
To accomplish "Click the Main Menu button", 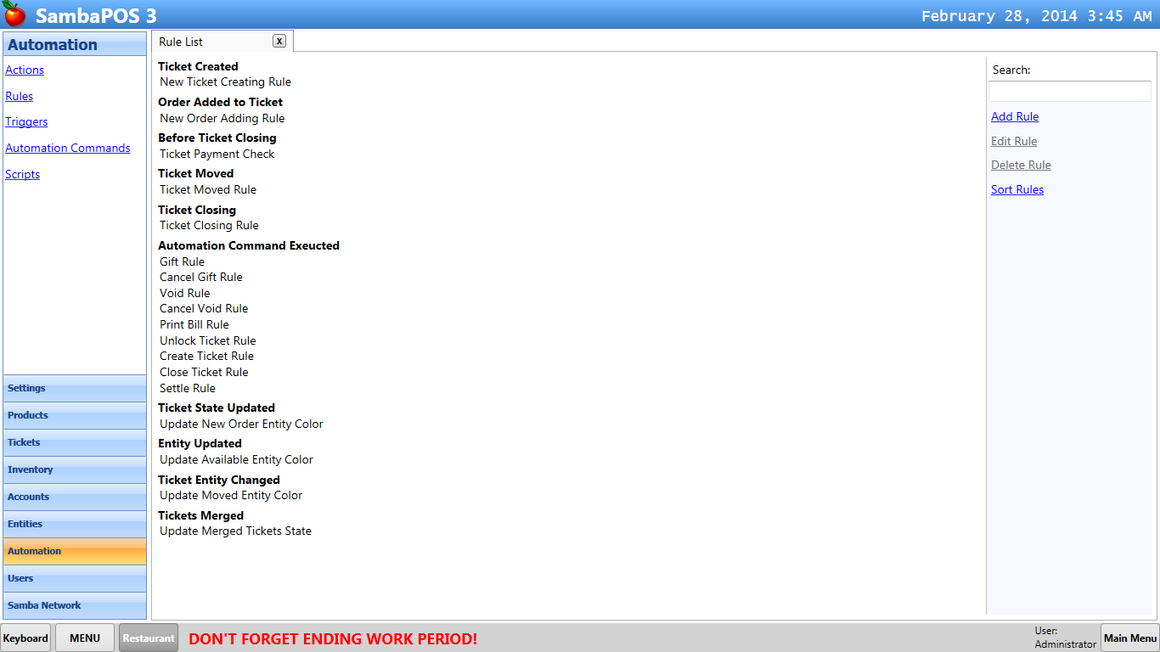I will (x=1129, y=638).
